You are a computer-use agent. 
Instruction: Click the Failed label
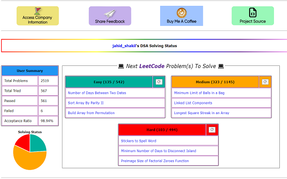[9, 111]
